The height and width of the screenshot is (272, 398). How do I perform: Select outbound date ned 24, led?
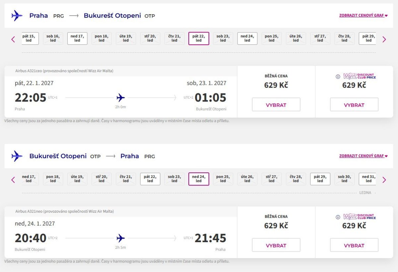(247, 38)
